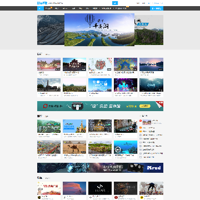Open the hot air balloon lake banner
The width and height of the screenshot is (200, 200).
click(99, 29)
